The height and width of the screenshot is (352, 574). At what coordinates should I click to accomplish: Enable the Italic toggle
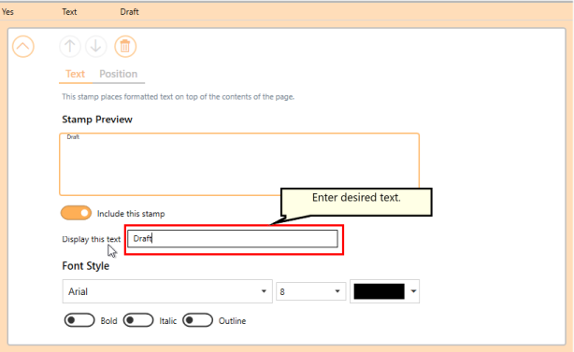click(x=138, y=320)
